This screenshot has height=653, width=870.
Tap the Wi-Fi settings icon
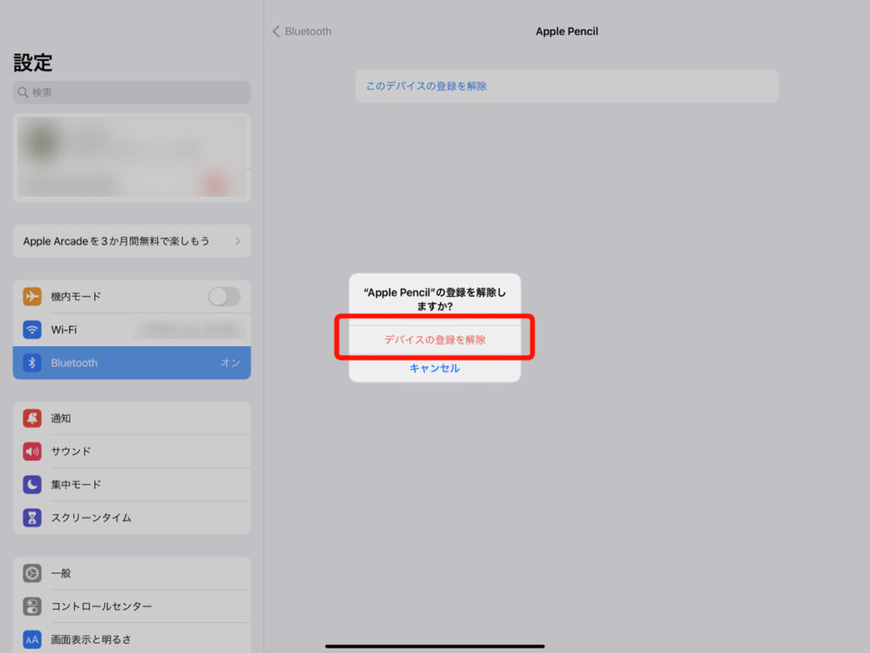tap(32, 330)
